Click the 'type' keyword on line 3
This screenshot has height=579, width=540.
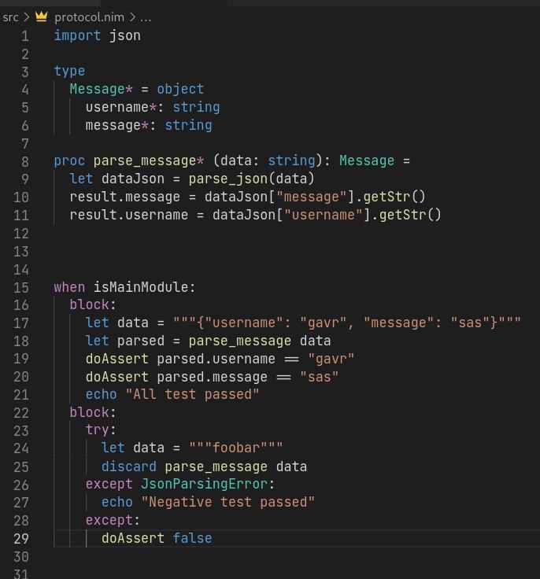tap(69, 71)
